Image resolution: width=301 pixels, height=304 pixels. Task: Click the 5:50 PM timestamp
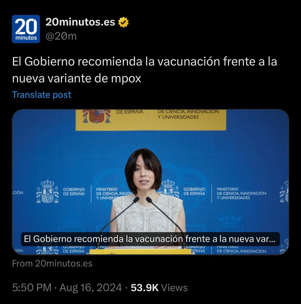[32, 288]
